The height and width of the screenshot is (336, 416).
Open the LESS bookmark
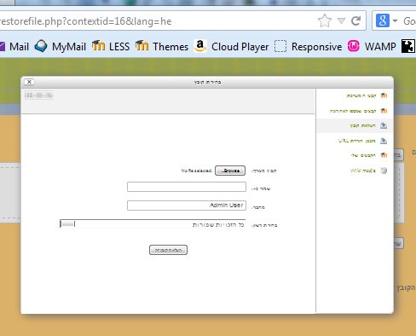pyautogui.click(x=111, y=46)
